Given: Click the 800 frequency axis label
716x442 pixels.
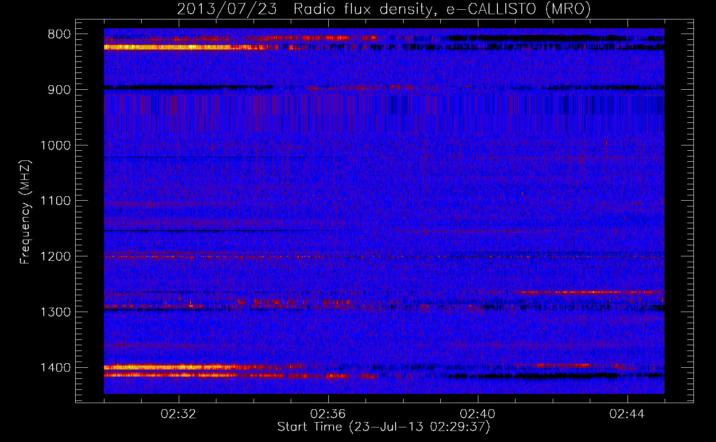Looking at the screenshot, I should coord(59,34).
